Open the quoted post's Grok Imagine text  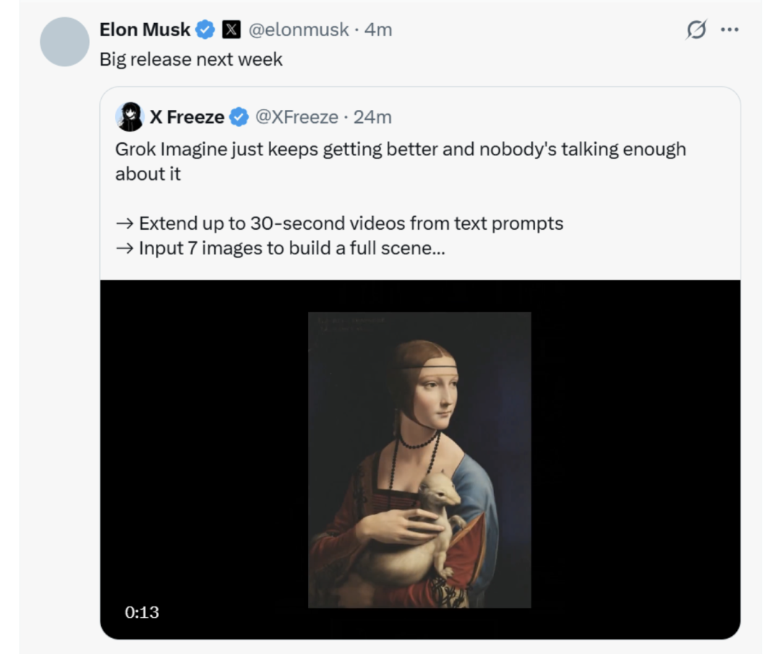click(400, 150)
